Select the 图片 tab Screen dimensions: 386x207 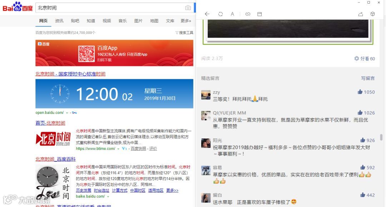click(138, 21)
